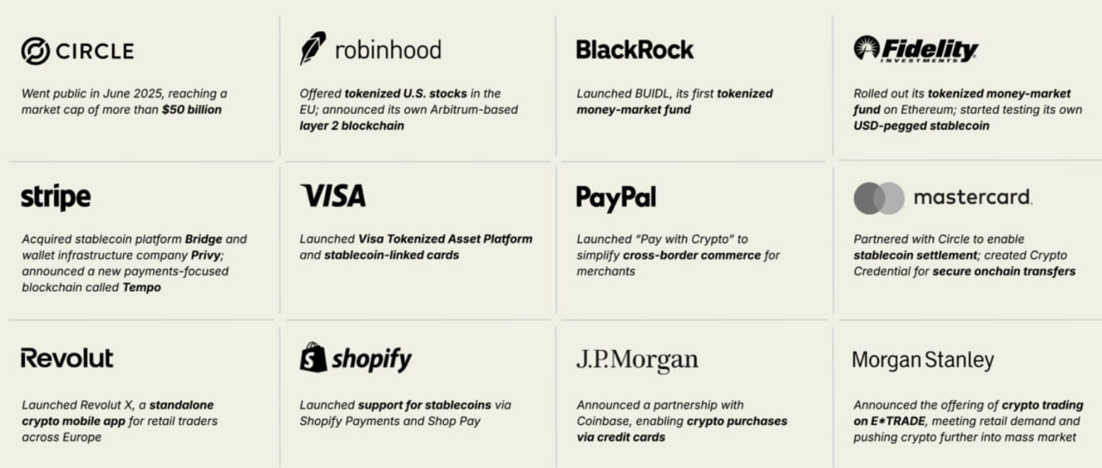1102x468 pixels.
Task: Select the Revolut logo
Action: (x=67, y=359)
